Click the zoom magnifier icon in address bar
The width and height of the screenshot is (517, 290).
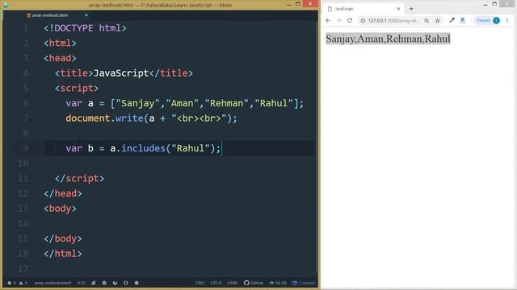tap(427, 20)
